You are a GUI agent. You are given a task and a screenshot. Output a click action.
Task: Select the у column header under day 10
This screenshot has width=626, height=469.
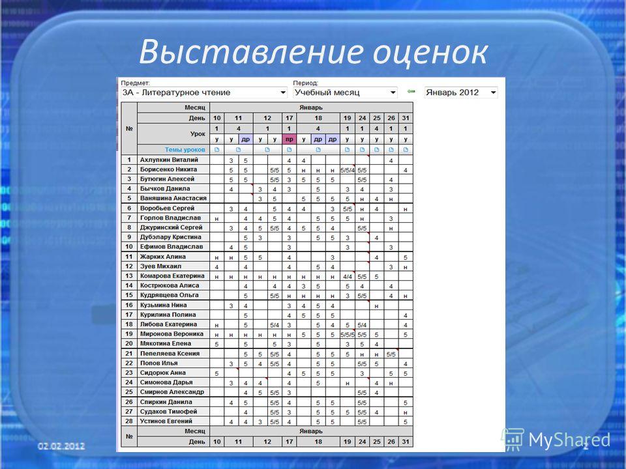[216, 139]
